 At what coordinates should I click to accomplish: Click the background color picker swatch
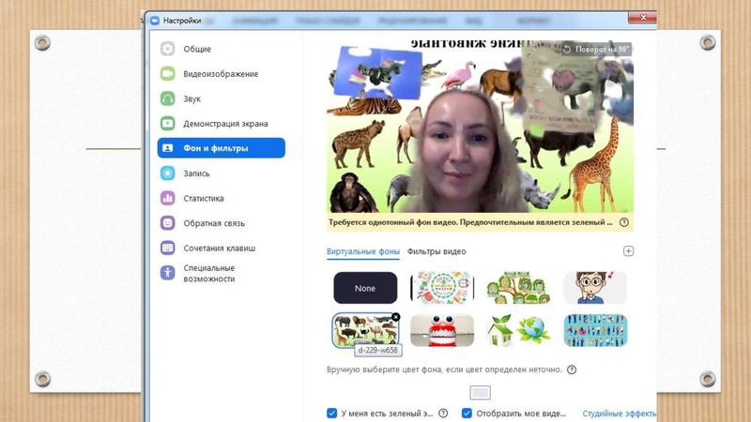(x=480, y=393)
